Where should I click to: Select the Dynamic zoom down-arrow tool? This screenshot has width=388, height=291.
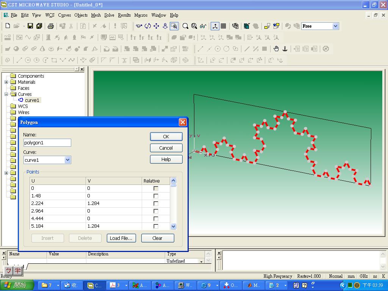coord(165,26)
